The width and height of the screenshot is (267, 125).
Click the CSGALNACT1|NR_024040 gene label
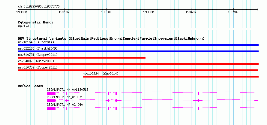65,105
